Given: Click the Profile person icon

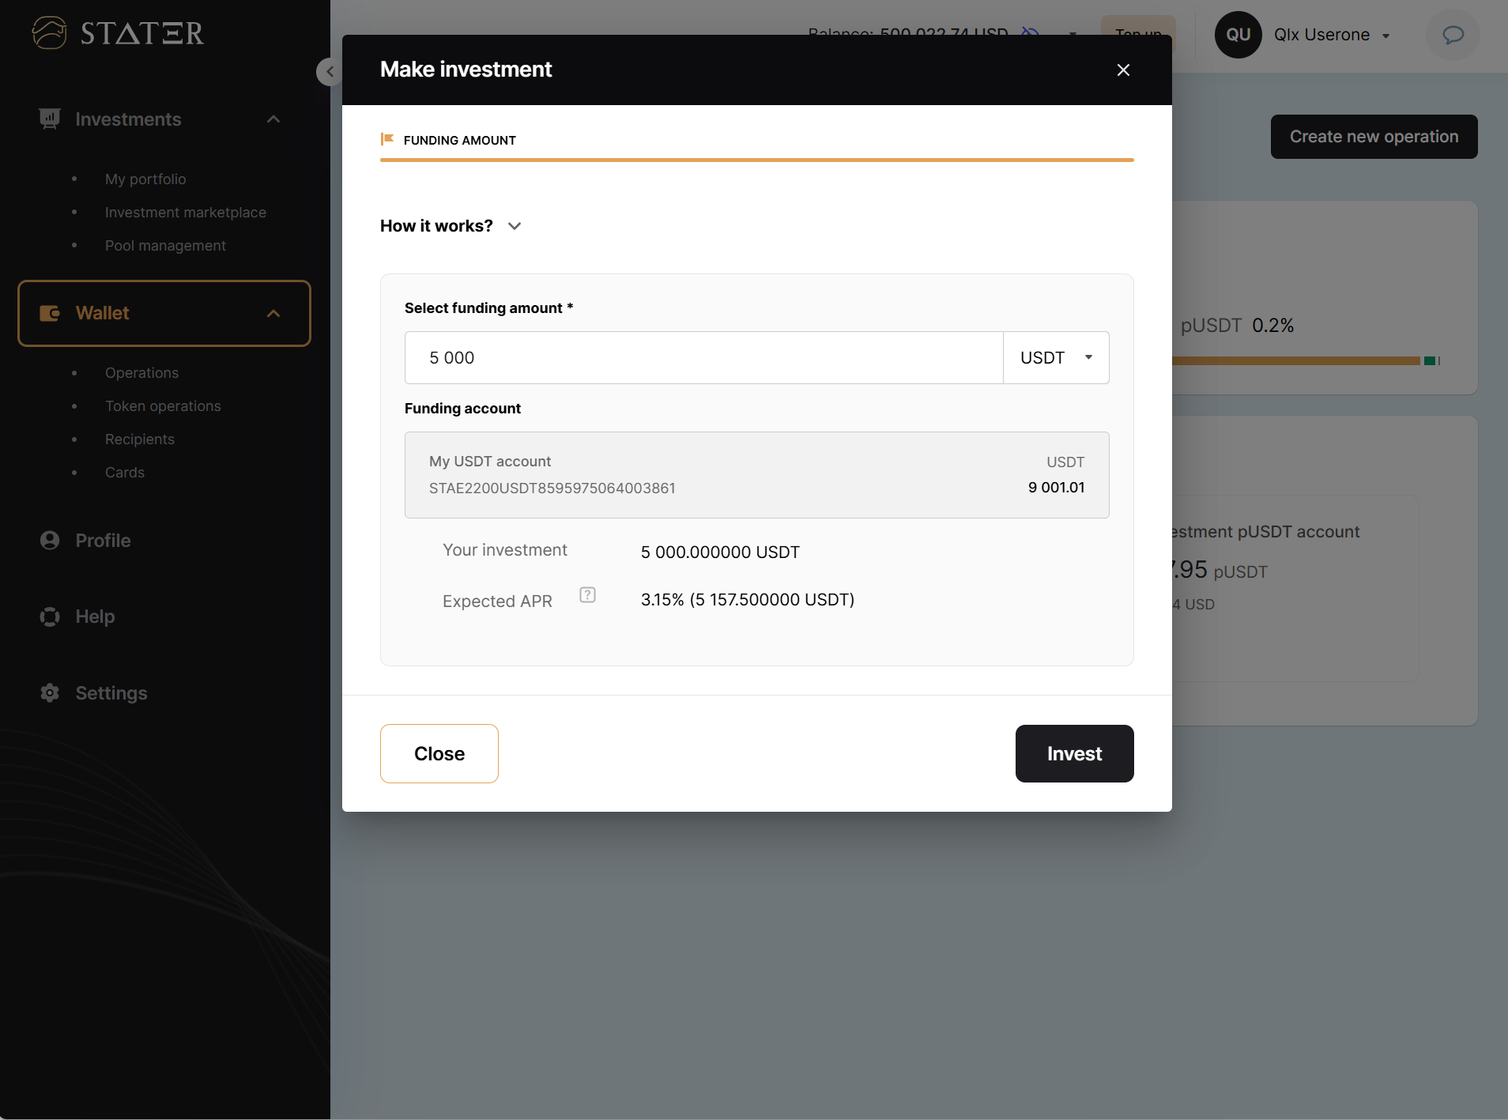Looking at the screenshot, I should (x=50, y=541).
